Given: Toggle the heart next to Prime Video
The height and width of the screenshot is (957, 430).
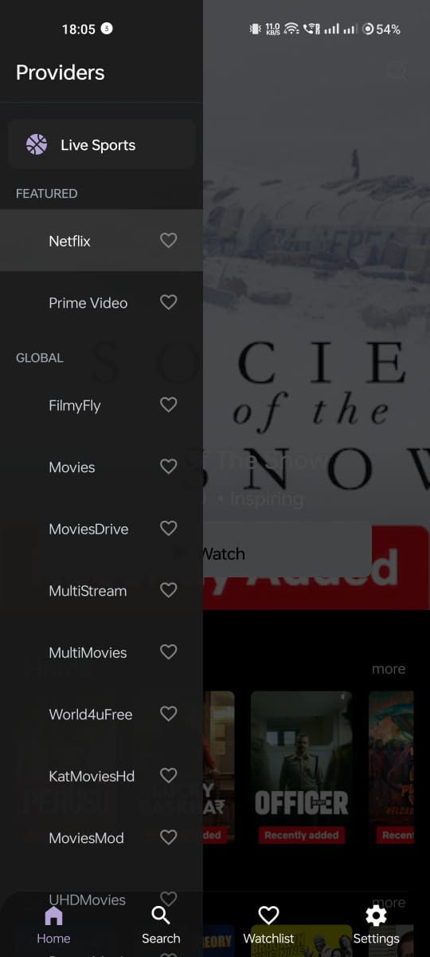Looking at the screenshot, I should (168, 302).
